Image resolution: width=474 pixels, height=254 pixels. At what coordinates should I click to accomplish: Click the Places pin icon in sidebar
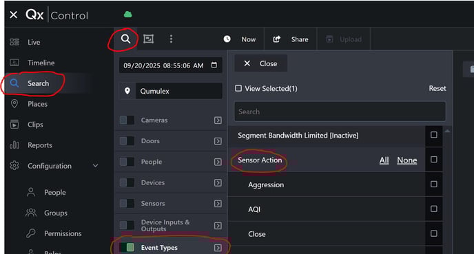pos(14,103)
